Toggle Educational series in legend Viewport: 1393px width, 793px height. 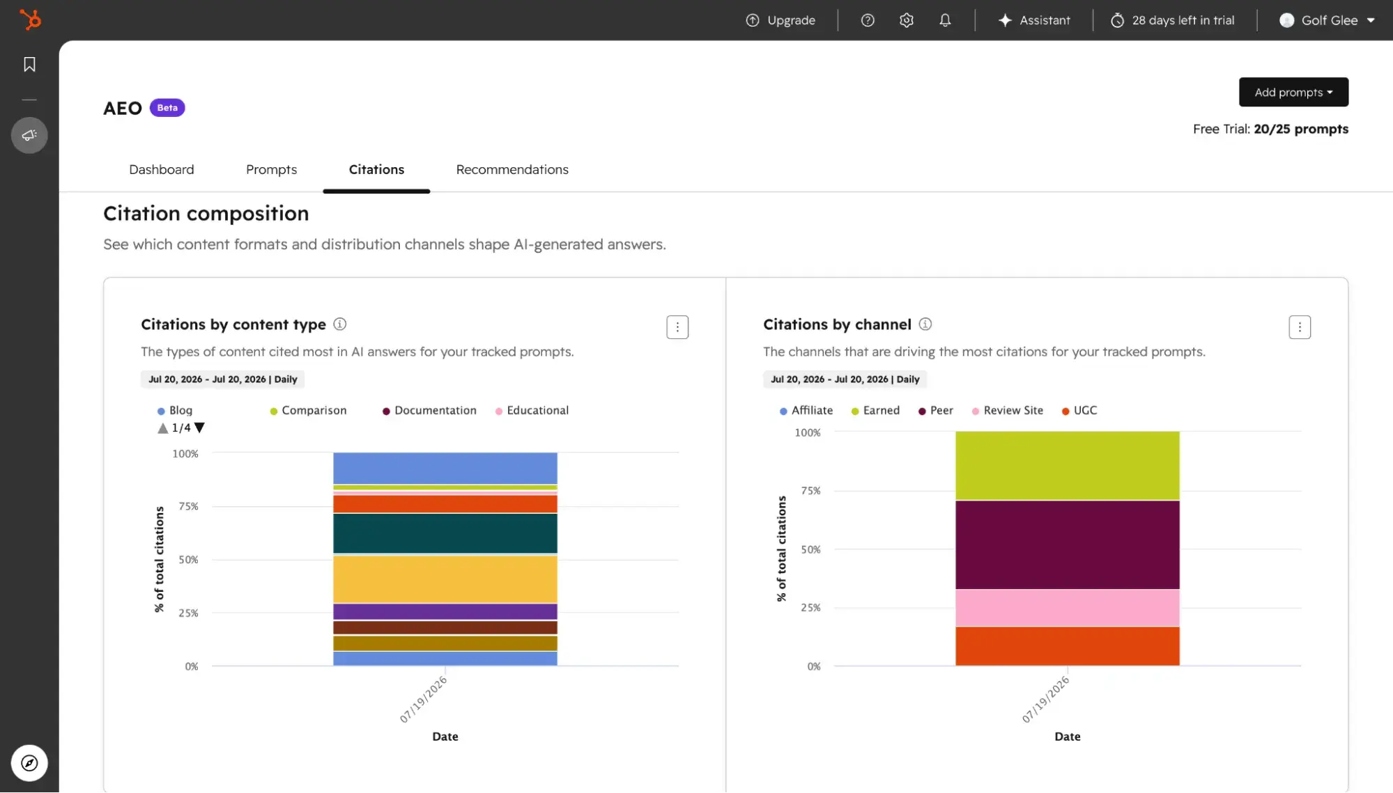532,411
